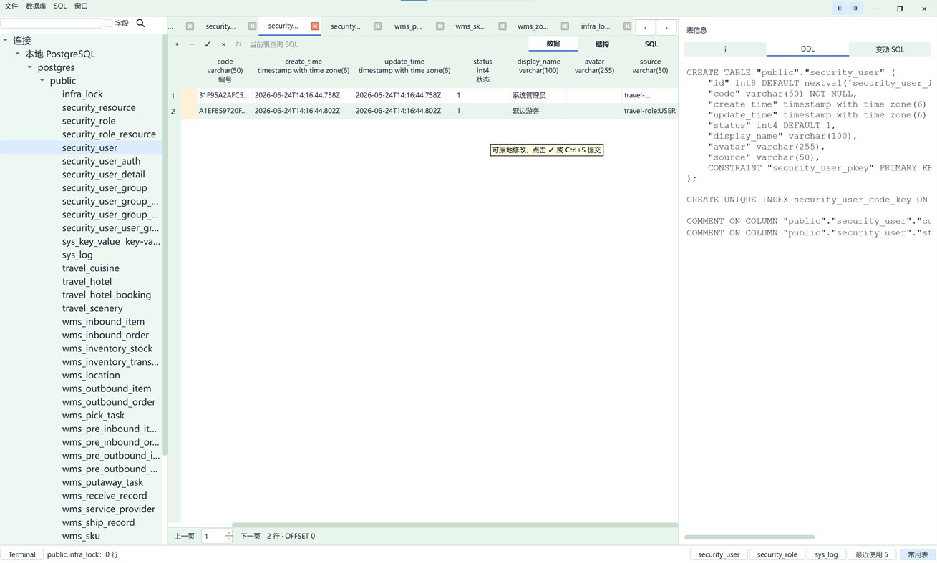937x563 pixels.
Task: Click the 常用表 button
Action: [x=918, y=554]
